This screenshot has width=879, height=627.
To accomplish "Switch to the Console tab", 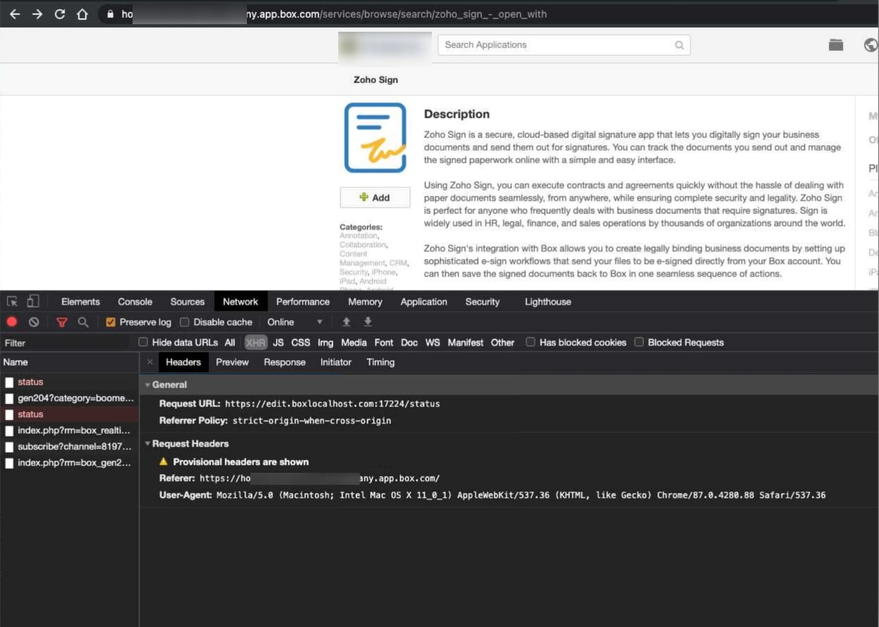I will point(135,301).
